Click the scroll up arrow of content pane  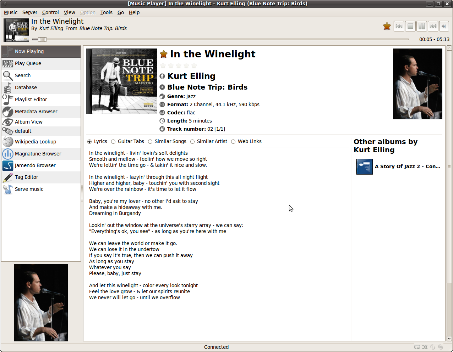(449, 48)
